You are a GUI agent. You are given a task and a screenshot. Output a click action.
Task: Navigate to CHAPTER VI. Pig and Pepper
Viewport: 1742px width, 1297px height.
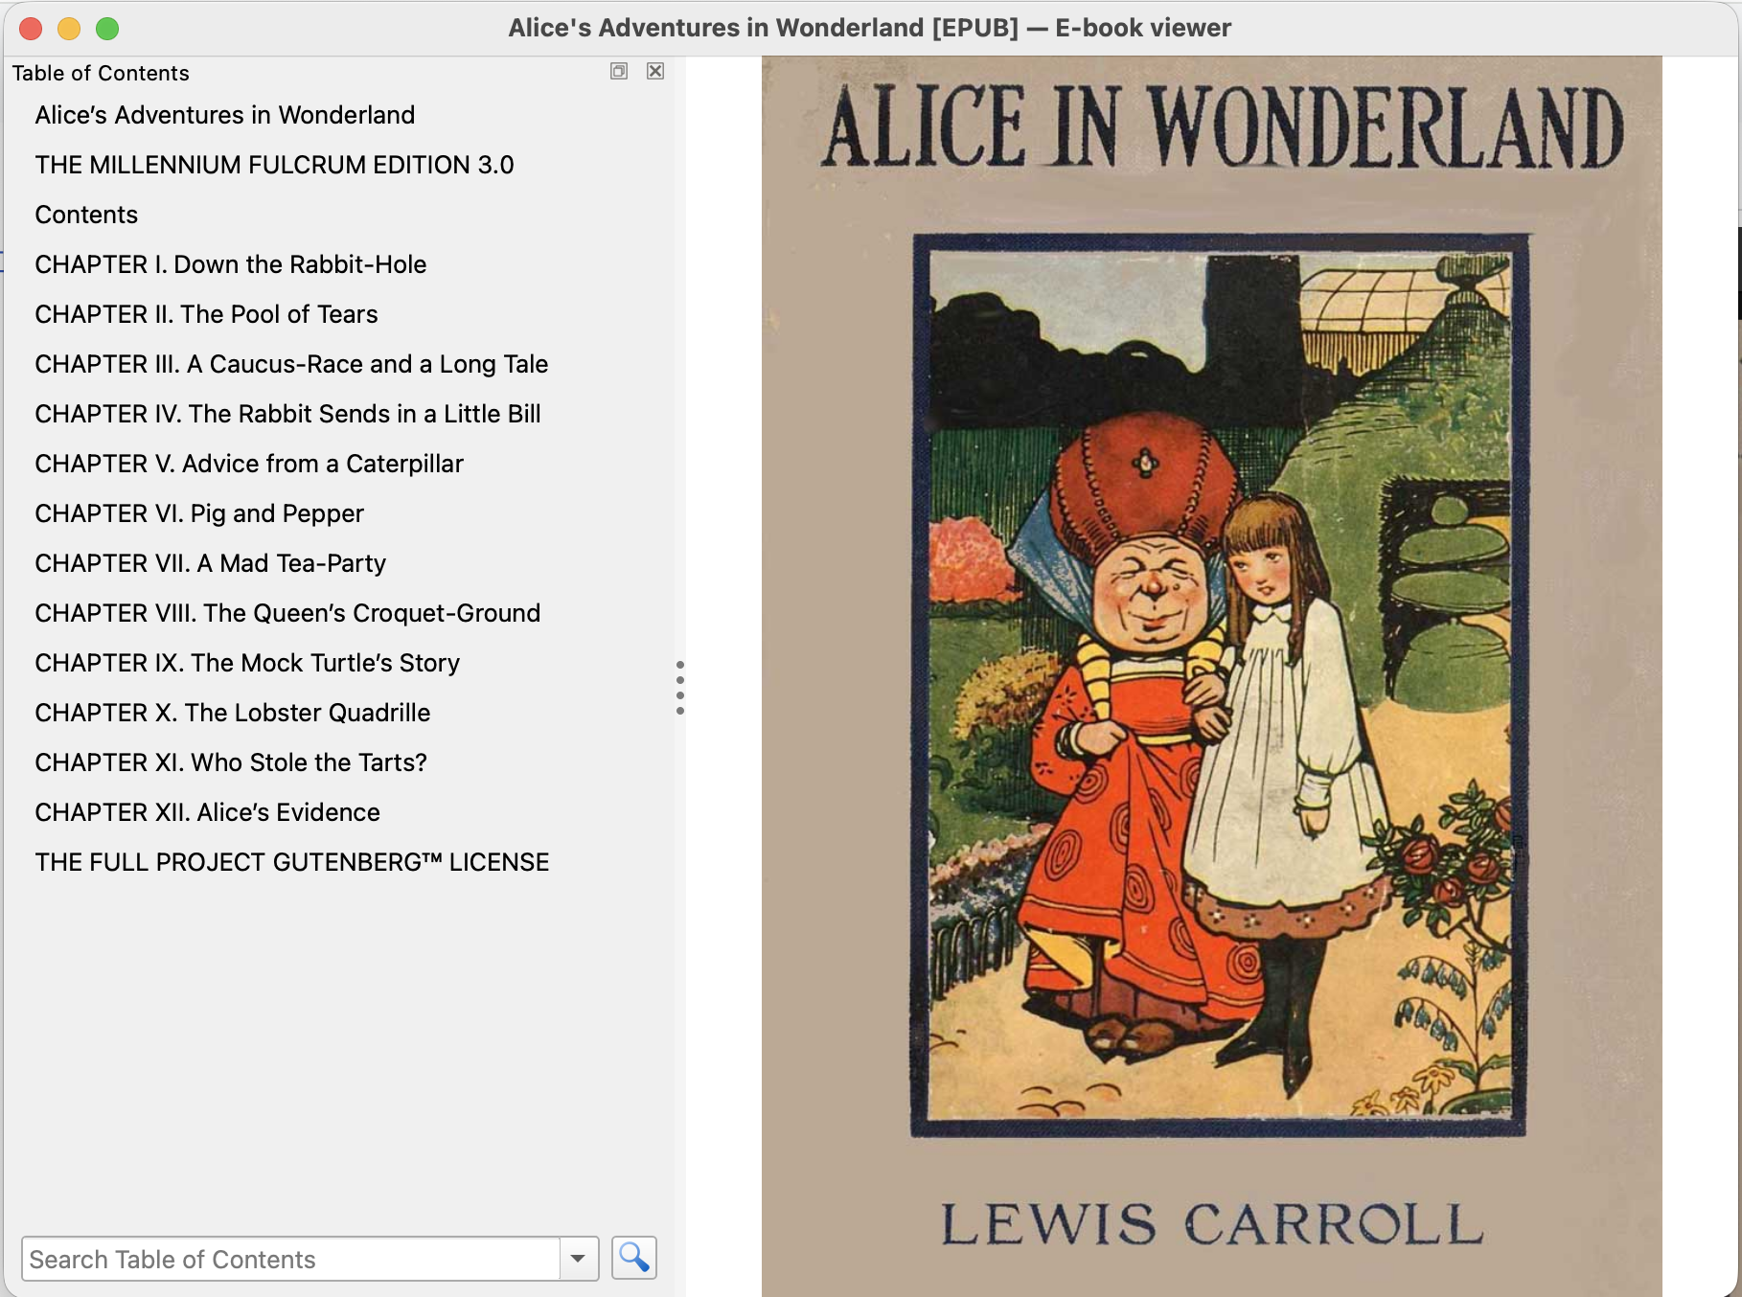(x=199, y=513)
